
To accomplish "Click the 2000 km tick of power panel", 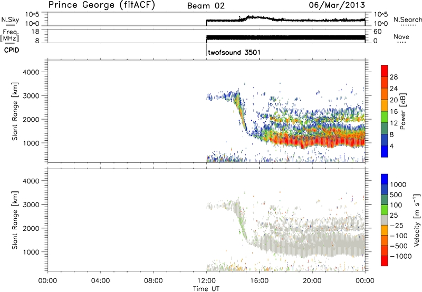I will 31,119.
